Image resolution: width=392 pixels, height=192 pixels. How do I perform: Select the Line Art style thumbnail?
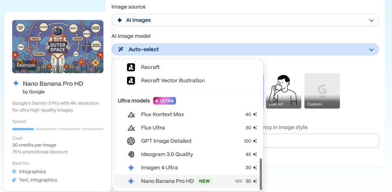284,91
